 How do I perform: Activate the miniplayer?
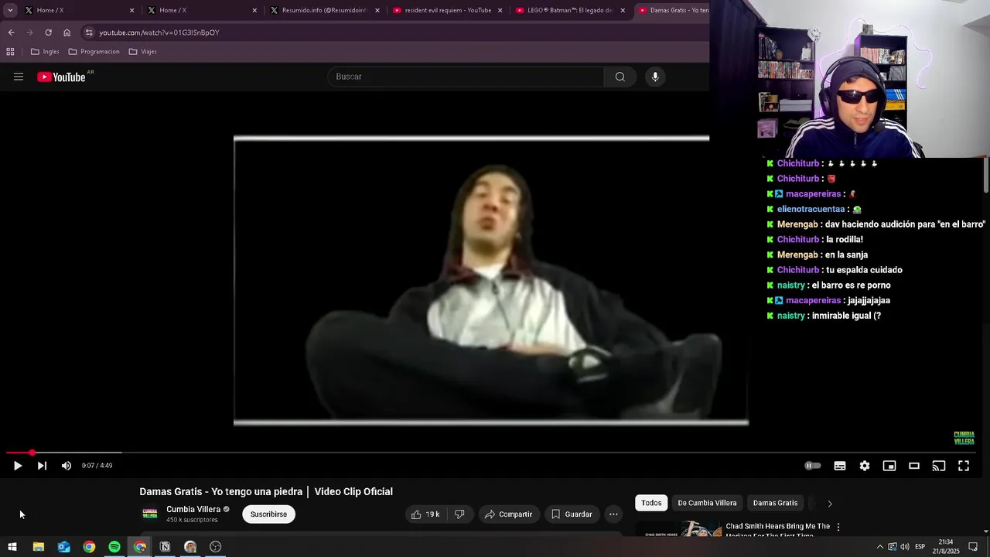click(x=889, y=466)
